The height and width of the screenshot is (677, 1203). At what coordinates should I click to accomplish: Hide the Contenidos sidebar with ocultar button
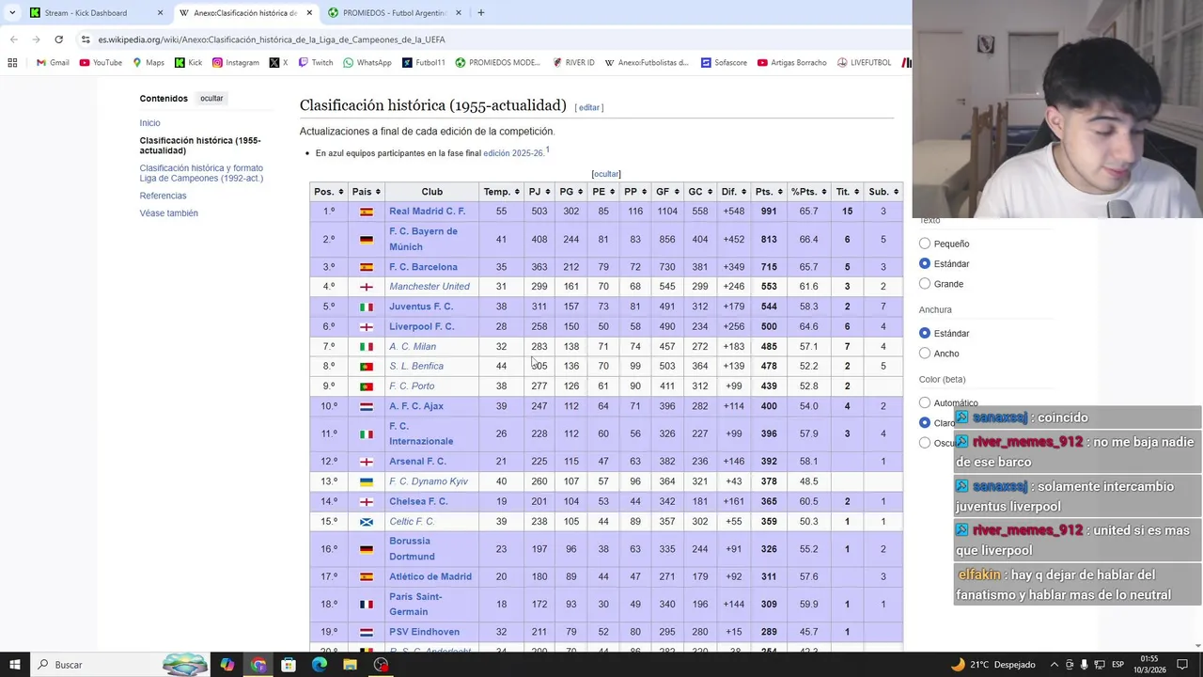point(211,98)
